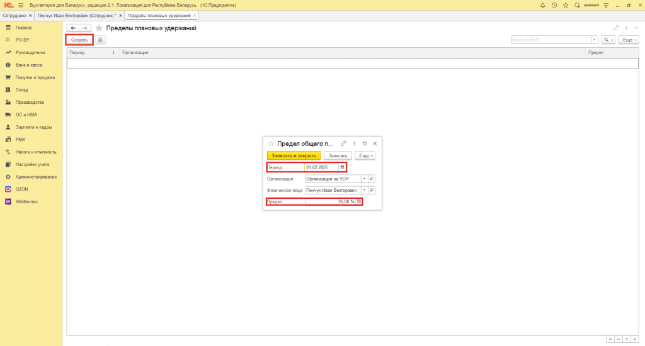Open favorites star in title bar

pyautogui.click(x=566, y=5)
